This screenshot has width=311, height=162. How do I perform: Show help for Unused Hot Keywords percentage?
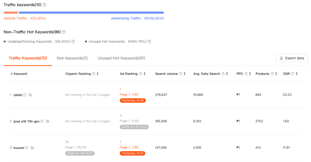coord(149,42)
